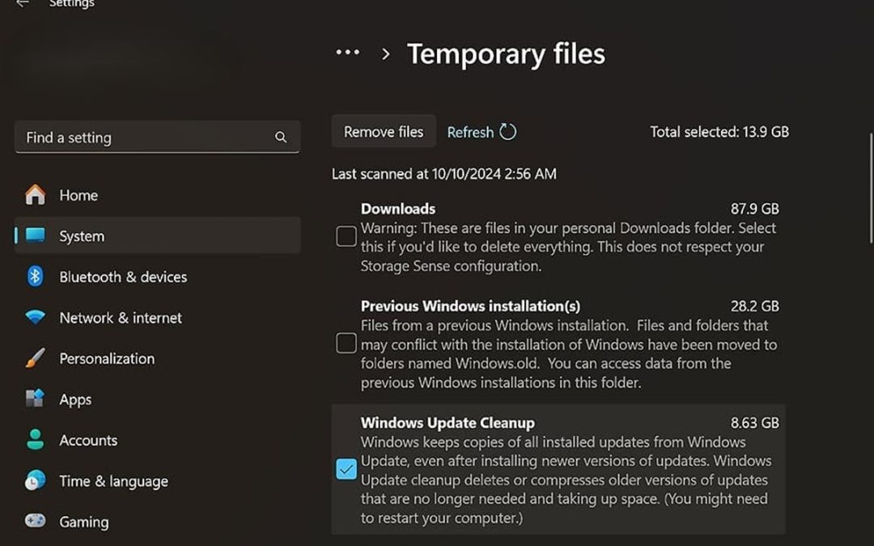Refresh the temporary files scan
Screen dimensions: 874x546
(482, 132)
